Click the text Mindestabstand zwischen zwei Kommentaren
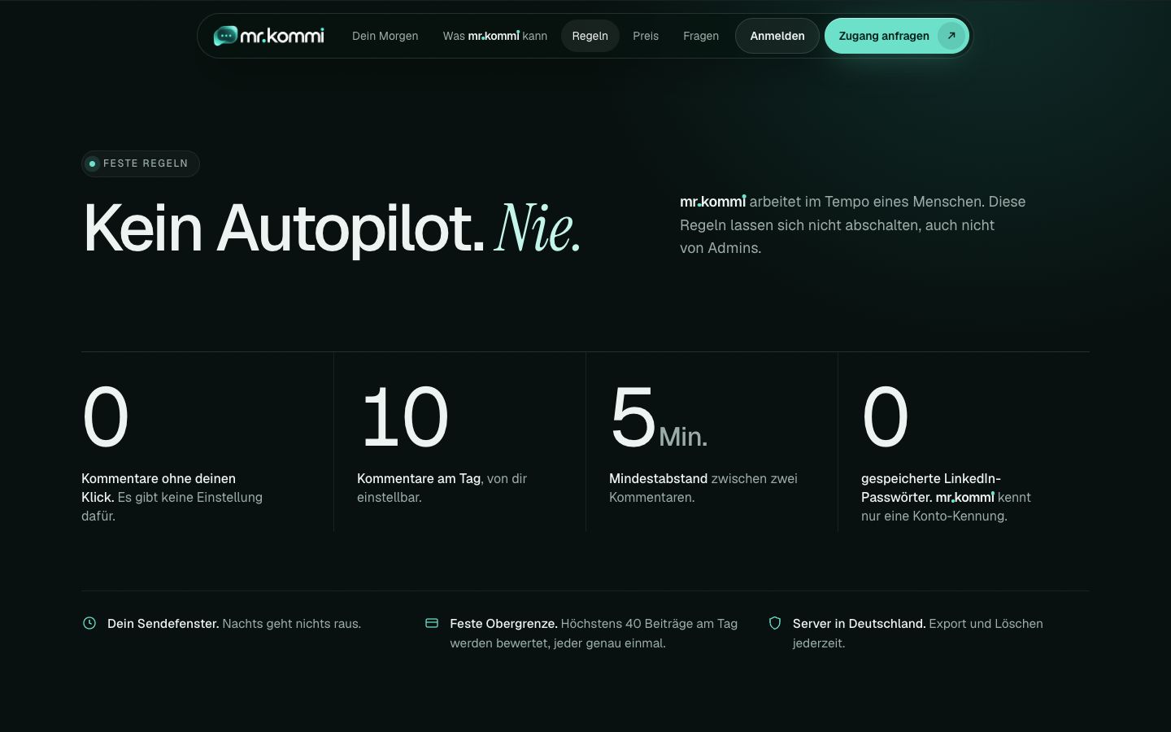 click(x=703, y=488)
